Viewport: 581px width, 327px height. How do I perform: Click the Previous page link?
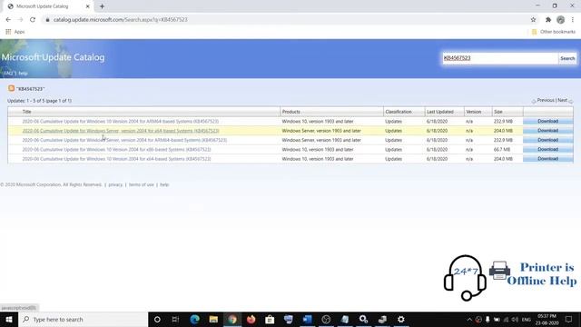(546, 100)
